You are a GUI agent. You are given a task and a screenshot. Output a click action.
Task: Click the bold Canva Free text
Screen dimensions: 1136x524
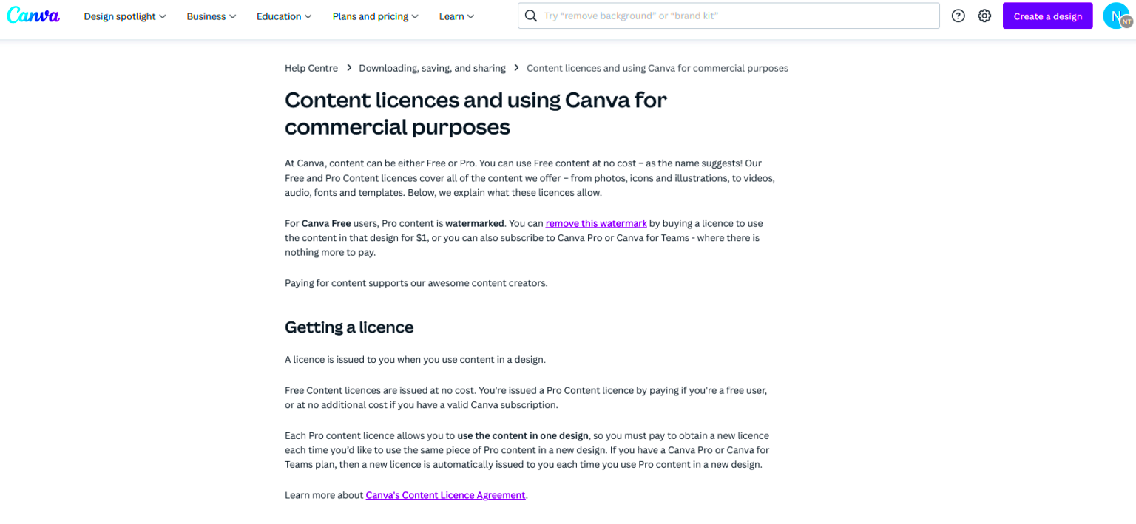pos(326,223)
